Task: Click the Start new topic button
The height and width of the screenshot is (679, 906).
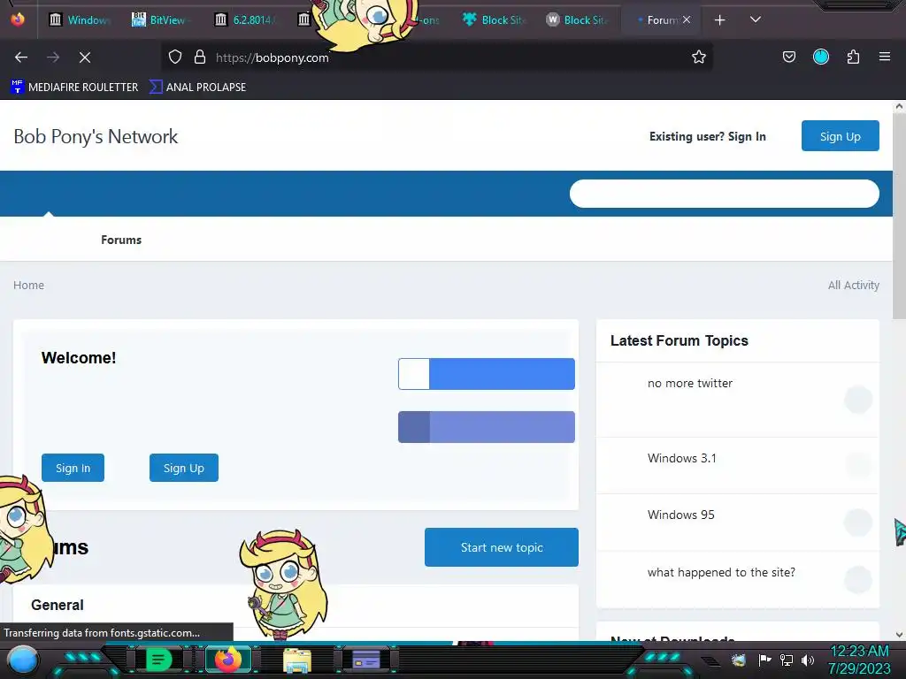Action: [502, 547]
